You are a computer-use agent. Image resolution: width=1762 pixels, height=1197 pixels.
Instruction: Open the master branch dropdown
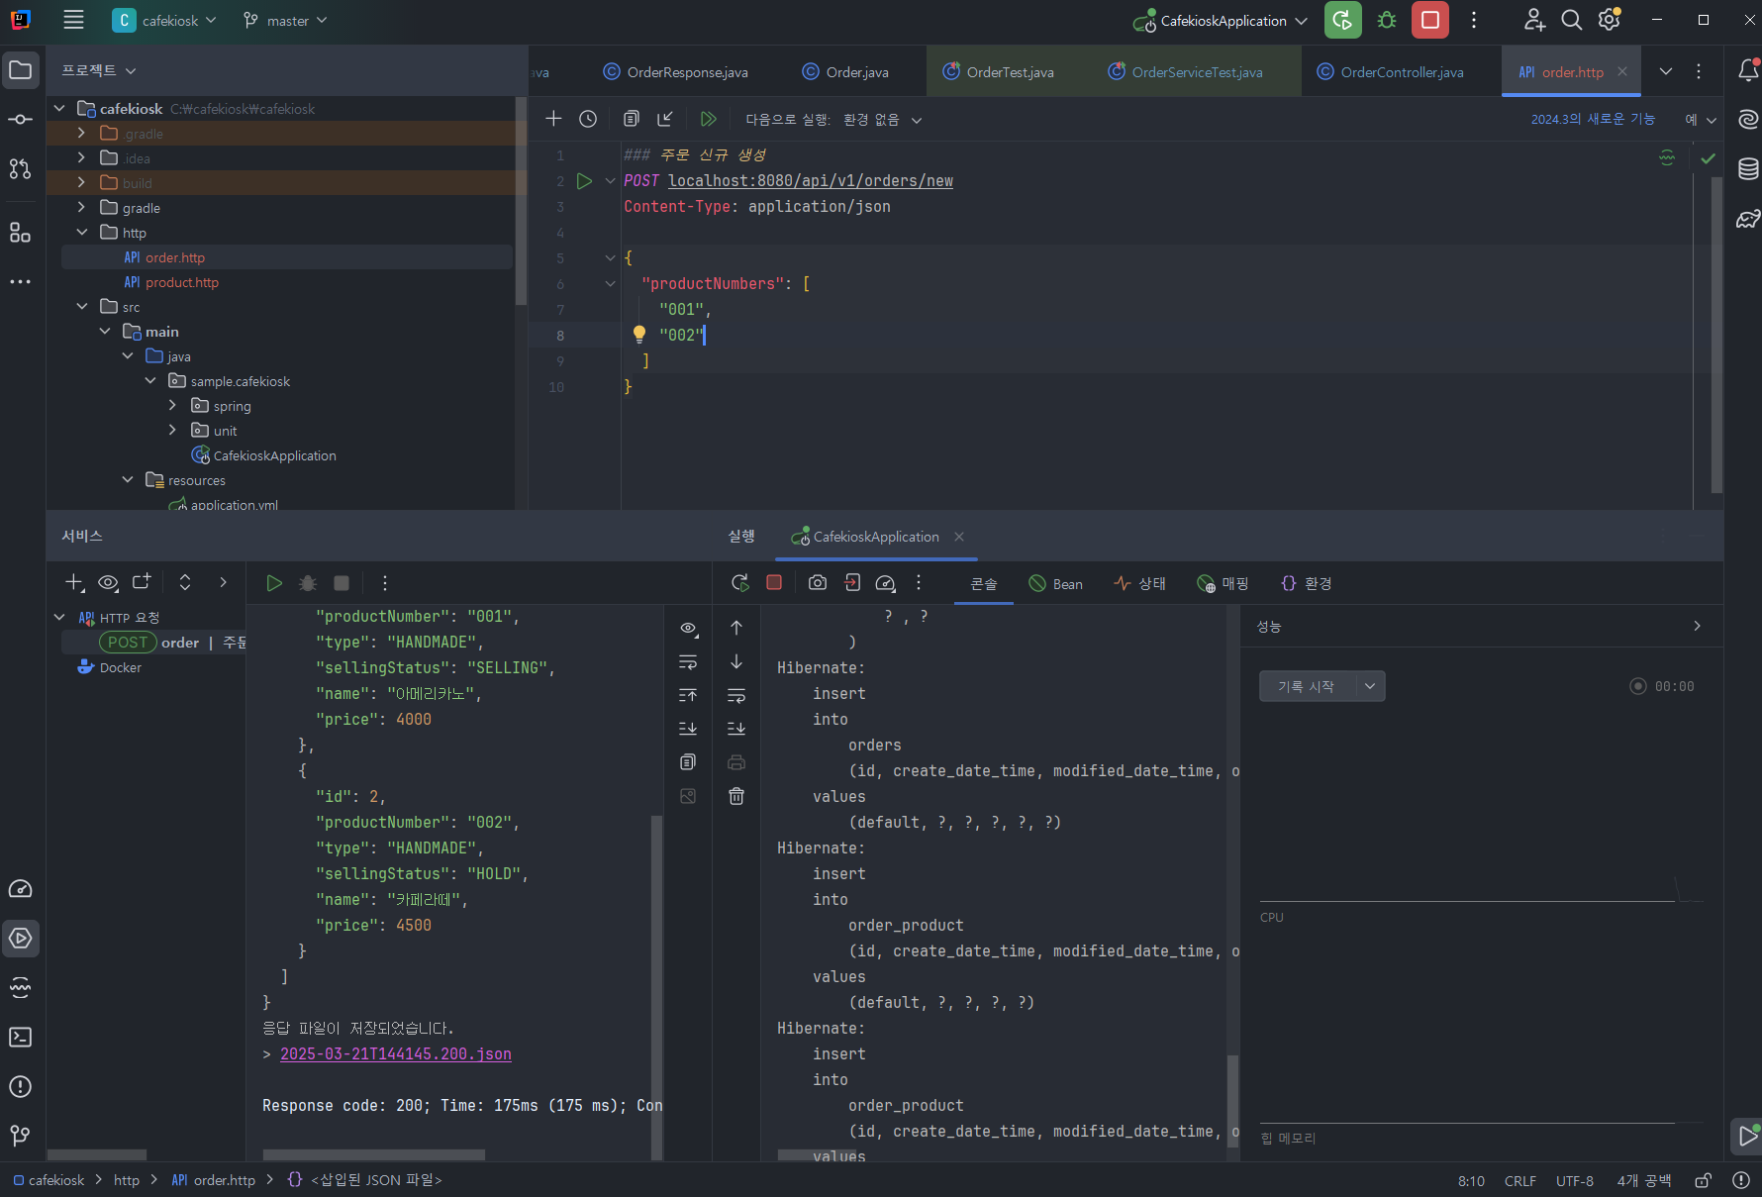tap(285, 20)
